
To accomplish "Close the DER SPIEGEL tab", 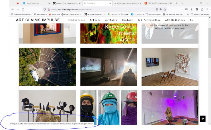I will pos(171,3).
